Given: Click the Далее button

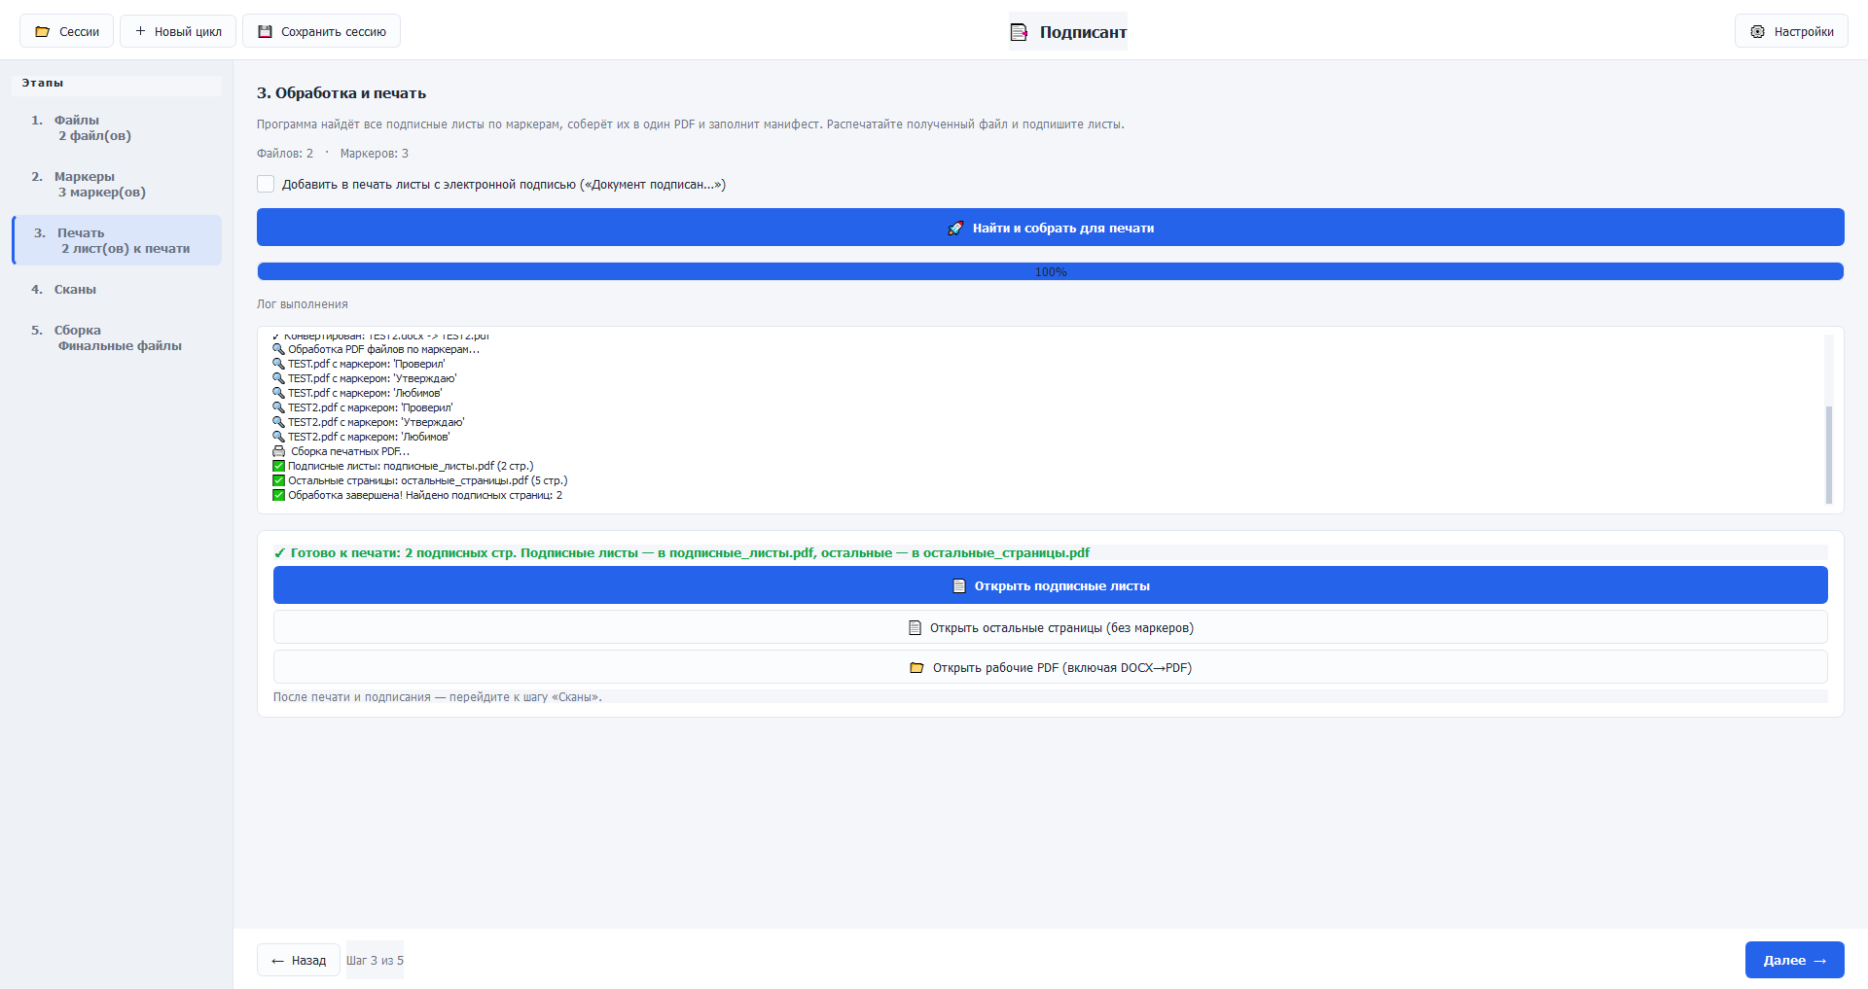Looking at the screenshot, I should coord(1794,960).
